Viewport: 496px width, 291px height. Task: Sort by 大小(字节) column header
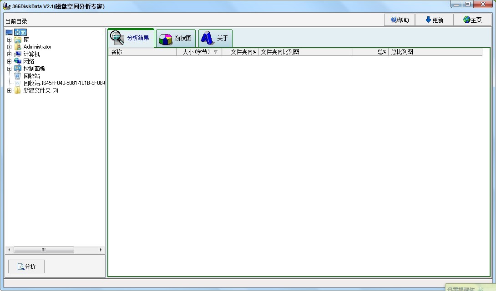pos(199,52)
